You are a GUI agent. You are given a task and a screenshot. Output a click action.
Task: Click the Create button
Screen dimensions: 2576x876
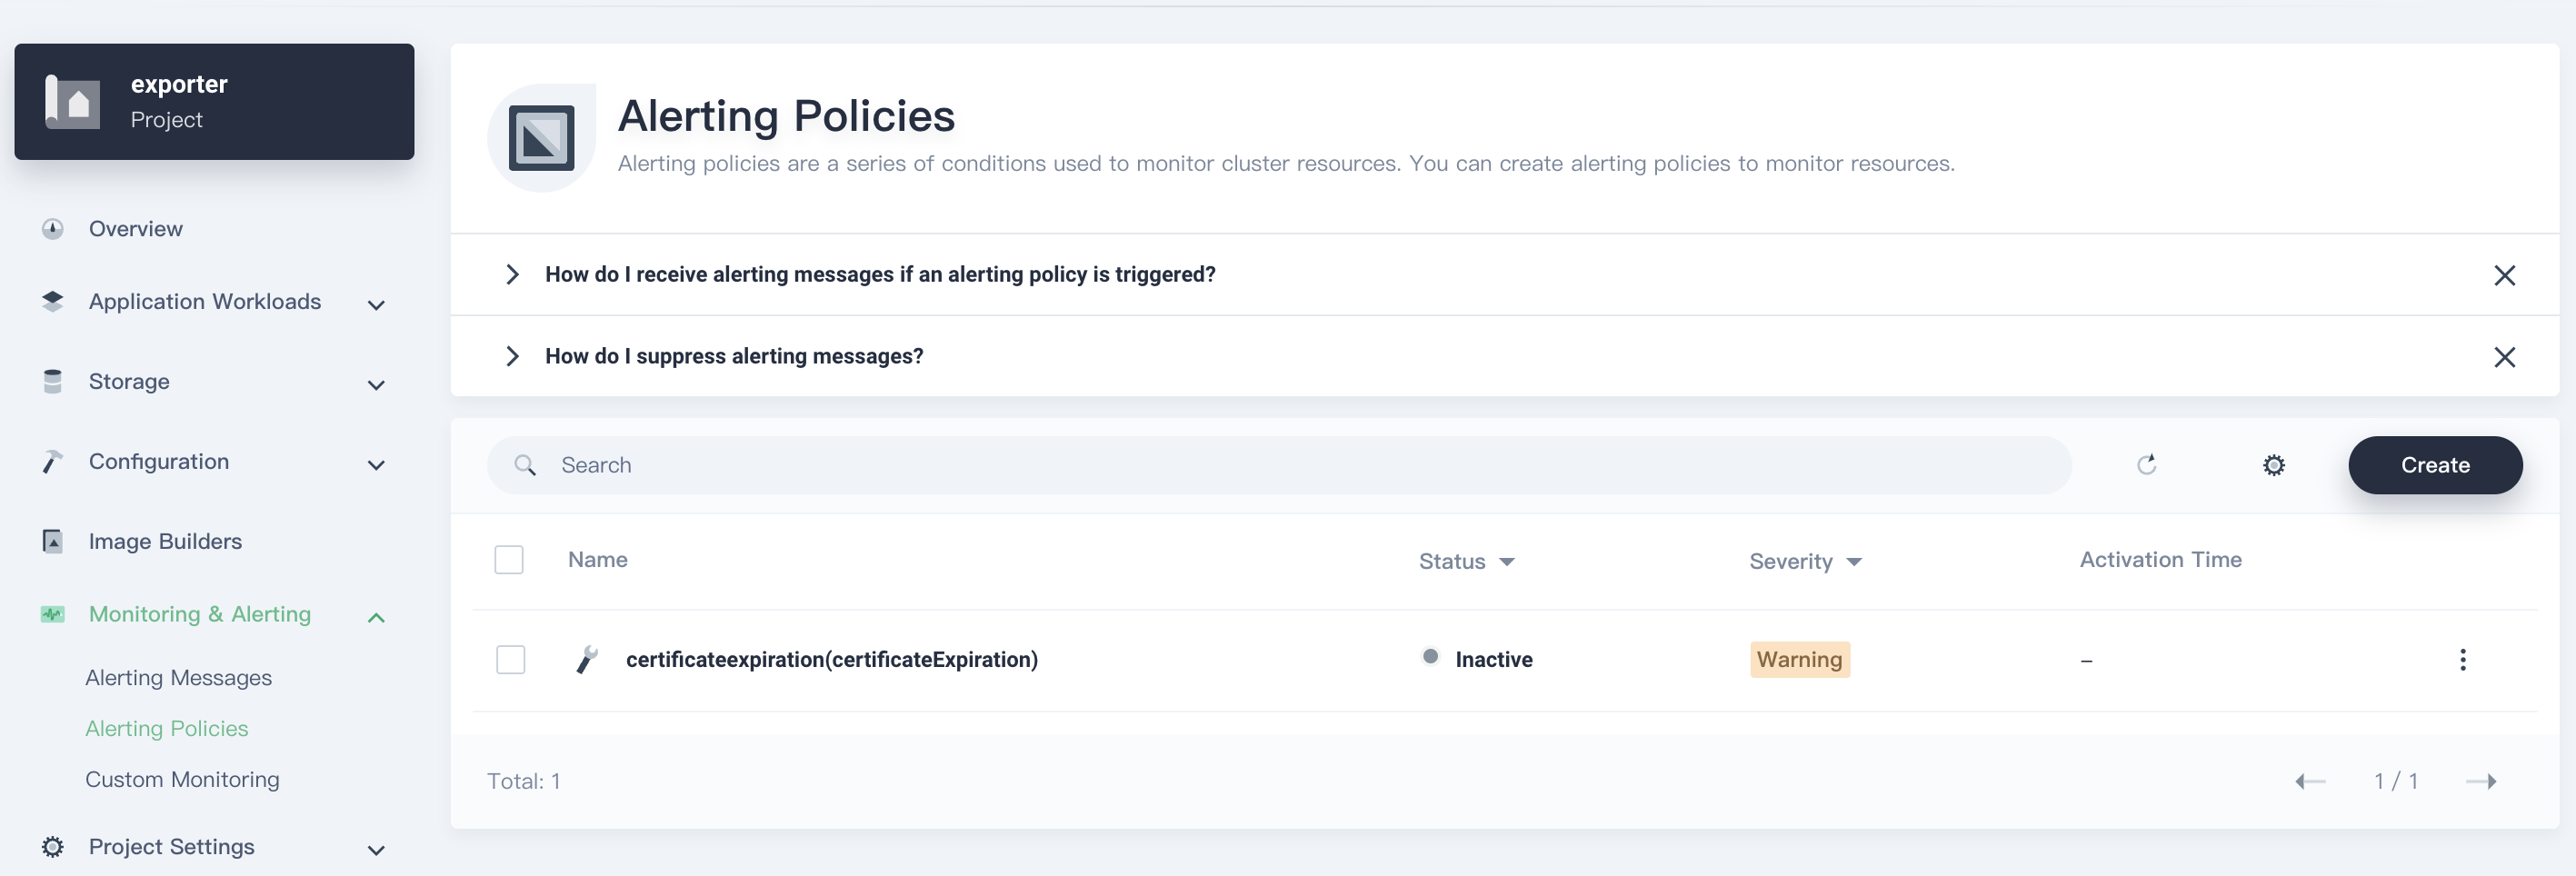coord(2435,464)
